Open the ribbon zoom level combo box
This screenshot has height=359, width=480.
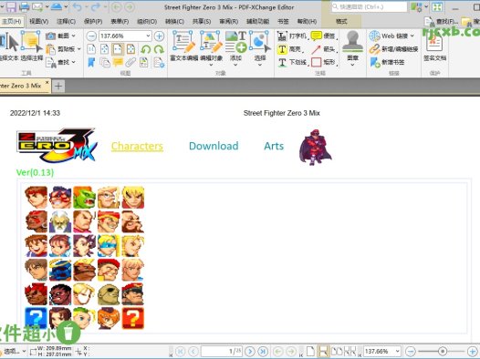pyautogui.click(x=125, y=36)
